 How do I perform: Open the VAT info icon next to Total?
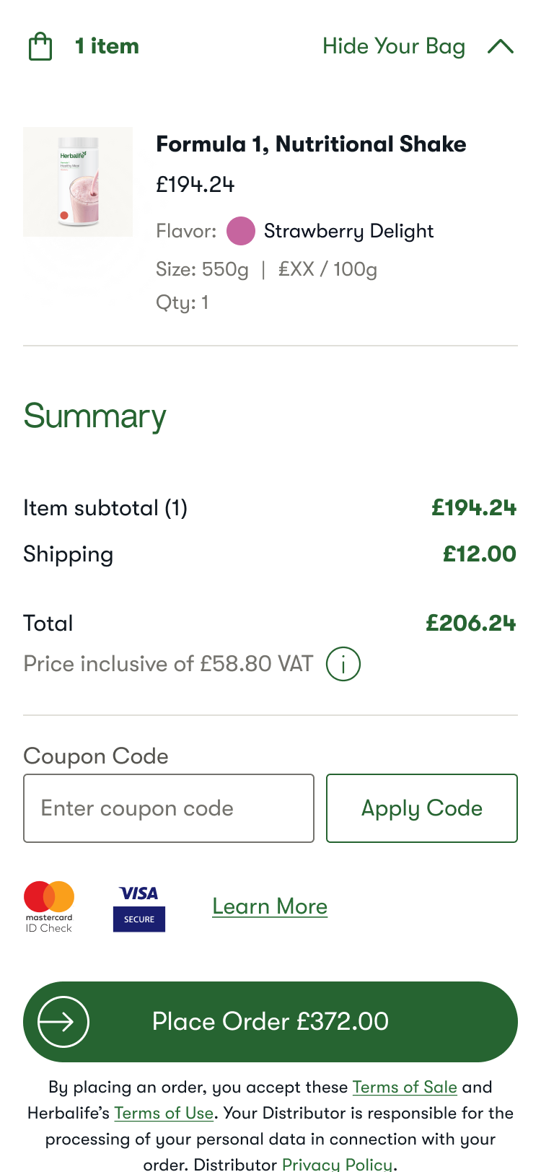pos(345,664)
